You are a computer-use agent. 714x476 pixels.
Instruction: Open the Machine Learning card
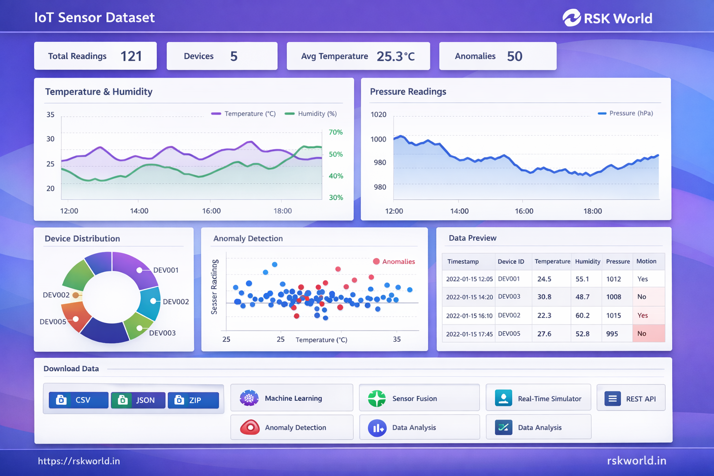[292, 398]
